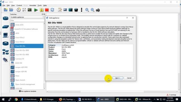The image size is (181, 102).
Task: Click the 3 warnings status indicator
Action: tap(171, 95)
